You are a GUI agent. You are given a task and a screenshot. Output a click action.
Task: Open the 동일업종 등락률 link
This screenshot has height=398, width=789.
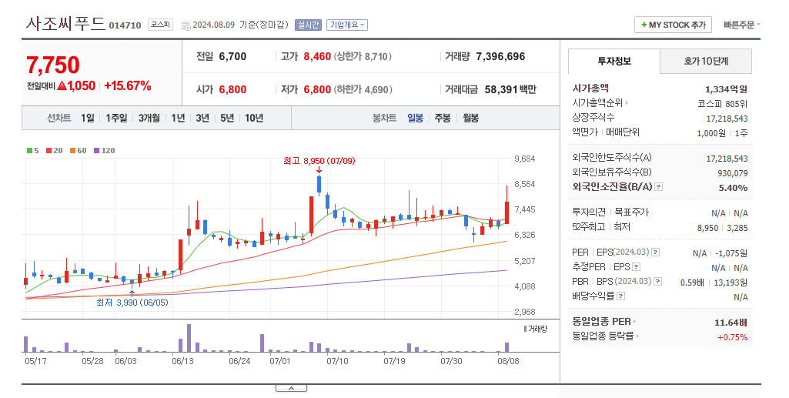603,336
